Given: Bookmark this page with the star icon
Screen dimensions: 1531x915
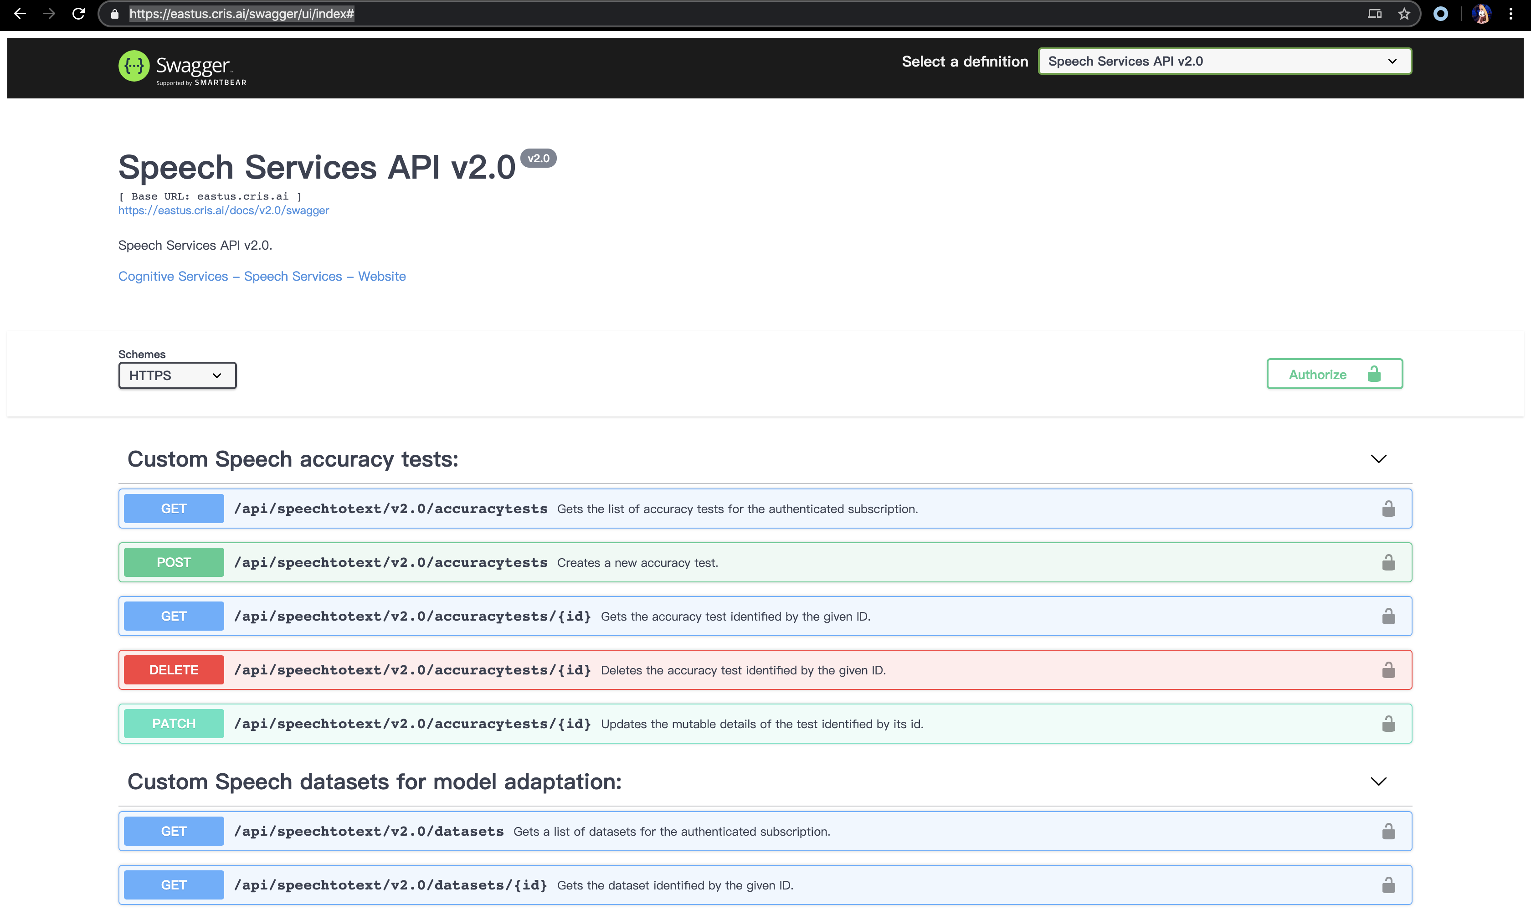Looking at the screenshot, I should tap(1404, 14).
